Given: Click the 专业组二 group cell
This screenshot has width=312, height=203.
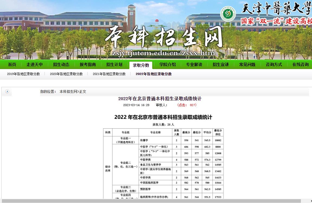Looking at the screenshot, I should click(126, 165).
